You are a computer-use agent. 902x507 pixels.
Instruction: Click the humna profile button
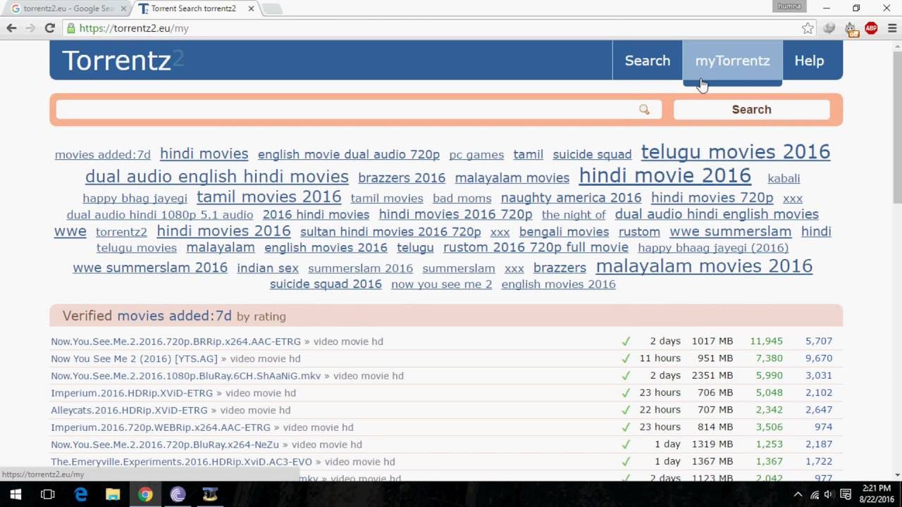point(789,6)
